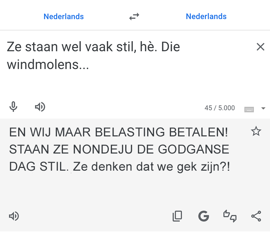Rate this translation with the thumbs icon
The height and width of the screenshot is (232, 270).
coord(230,216)
